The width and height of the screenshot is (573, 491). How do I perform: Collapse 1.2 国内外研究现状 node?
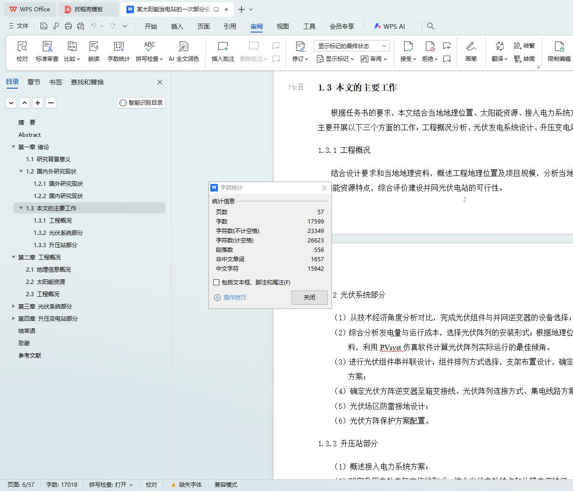21,172
